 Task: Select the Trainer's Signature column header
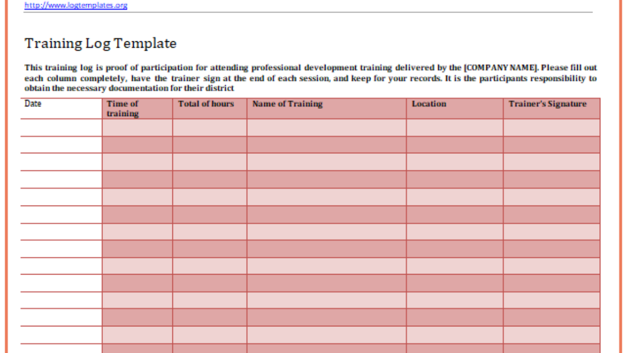(548, 104)
